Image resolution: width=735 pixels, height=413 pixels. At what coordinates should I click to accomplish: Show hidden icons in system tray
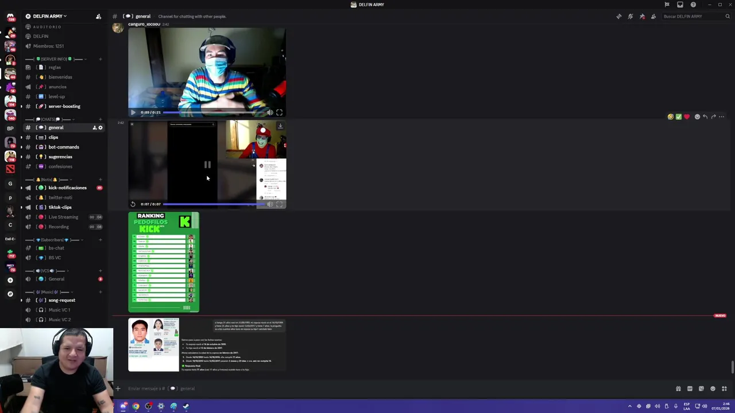[629, 406]
